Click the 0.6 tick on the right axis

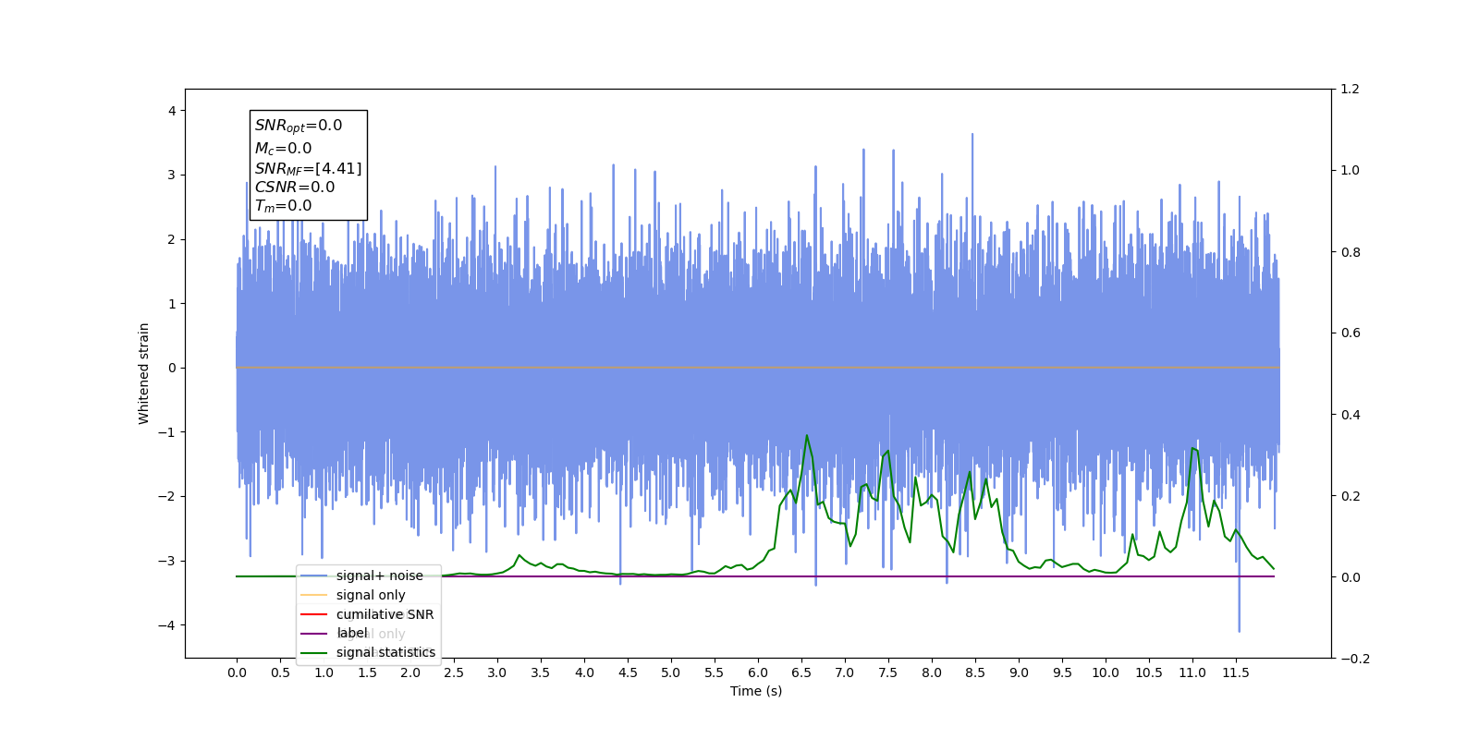click(x=1351, y=333)
